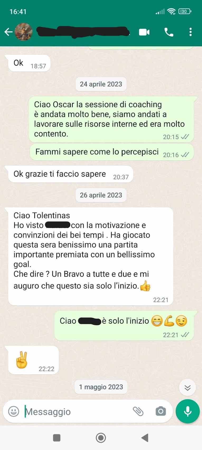Screen dimensions: 202x450
Task: Select the victory hand emoji message
Action: click(x=33, y=360)
